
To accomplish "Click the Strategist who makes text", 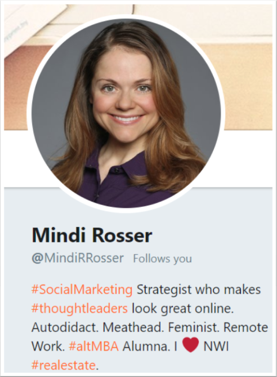I will pyautogui.click(x=199, y=290).
